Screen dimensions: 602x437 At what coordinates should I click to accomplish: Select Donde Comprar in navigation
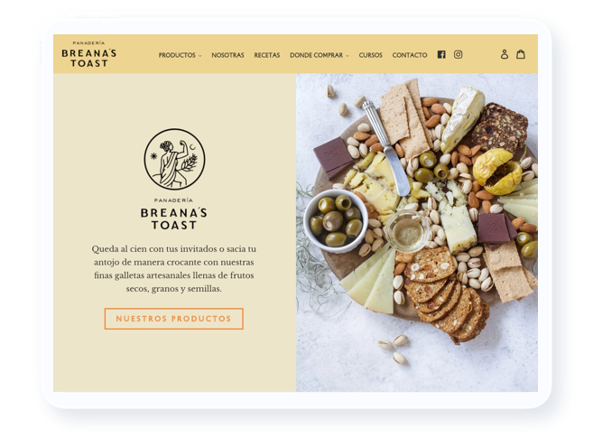pyautogui.click(x=317, y=55)
